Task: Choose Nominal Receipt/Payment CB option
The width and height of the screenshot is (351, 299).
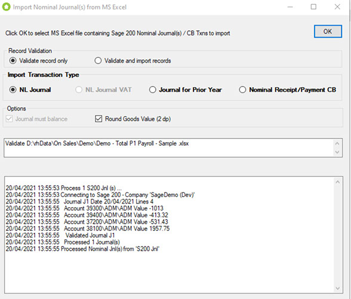Action: coord(242,90)
